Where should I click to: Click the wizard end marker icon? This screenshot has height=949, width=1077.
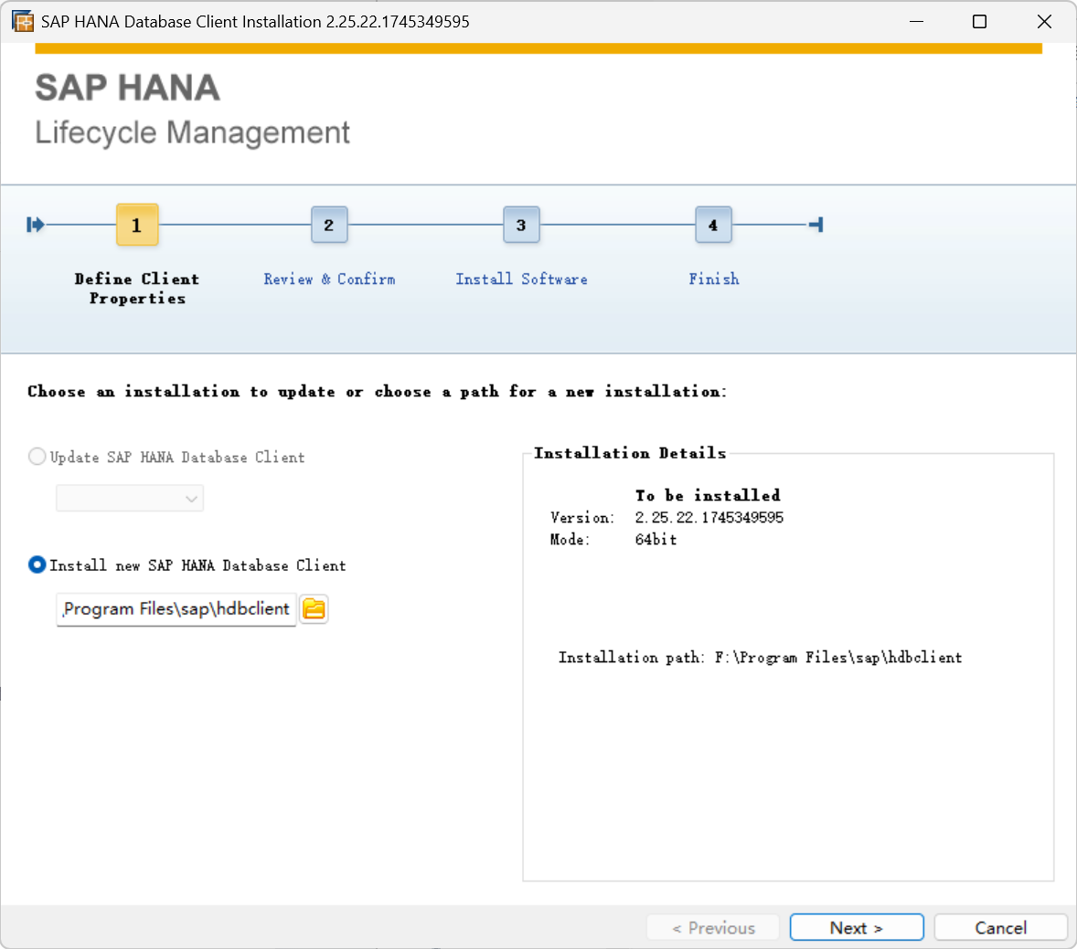[816, 225]
